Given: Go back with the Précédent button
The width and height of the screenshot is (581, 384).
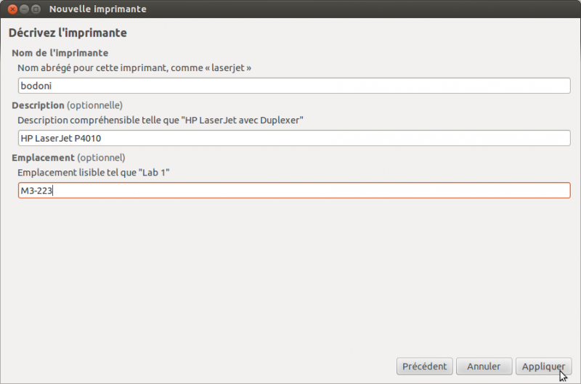Looking at the screenshot, I should click(425, 367).
